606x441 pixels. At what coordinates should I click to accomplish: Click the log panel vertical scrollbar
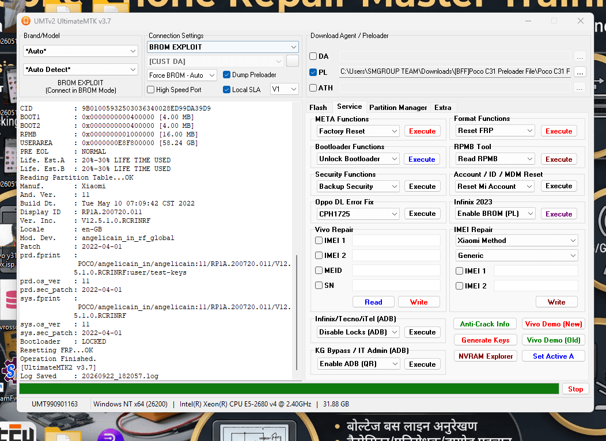[x=297, y=312]
